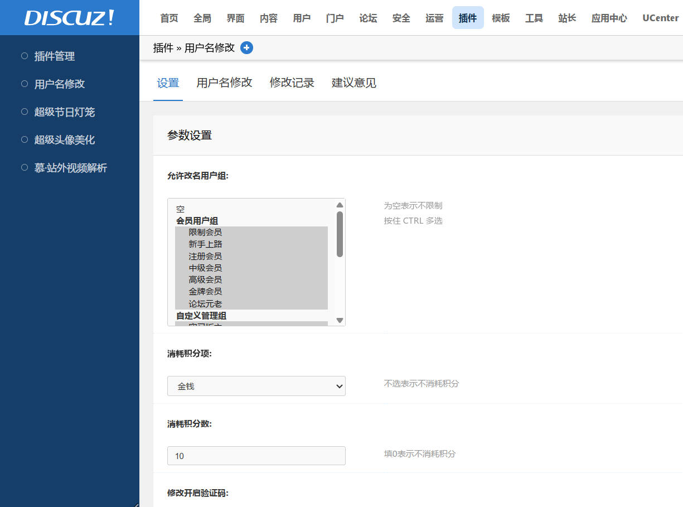Open 慕·站外视频解析 in the sidebar
The image size is (683, 507).
[71, 168]
